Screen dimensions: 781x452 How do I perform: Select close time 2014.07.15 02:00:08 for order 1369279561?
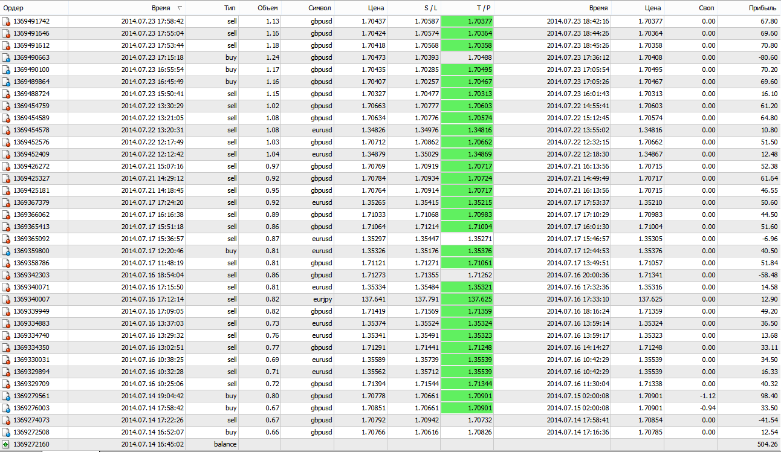click(578, 396)
